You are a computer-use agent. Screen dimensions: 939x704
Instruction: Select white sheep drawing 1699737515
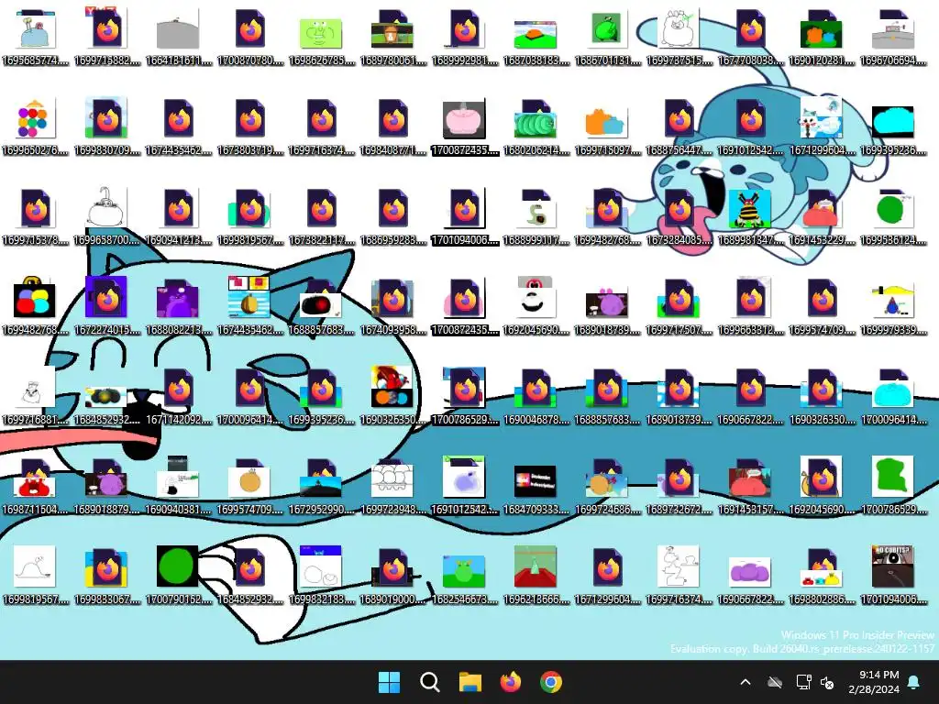(x=679, y=37)
